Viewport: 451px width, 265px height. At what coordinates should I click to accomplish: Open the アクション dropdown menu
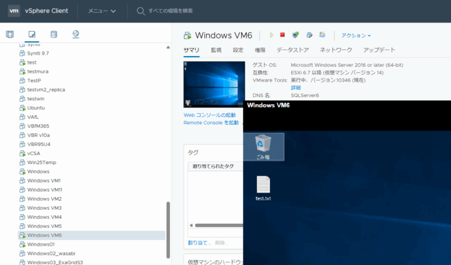(x=356, y=35)
